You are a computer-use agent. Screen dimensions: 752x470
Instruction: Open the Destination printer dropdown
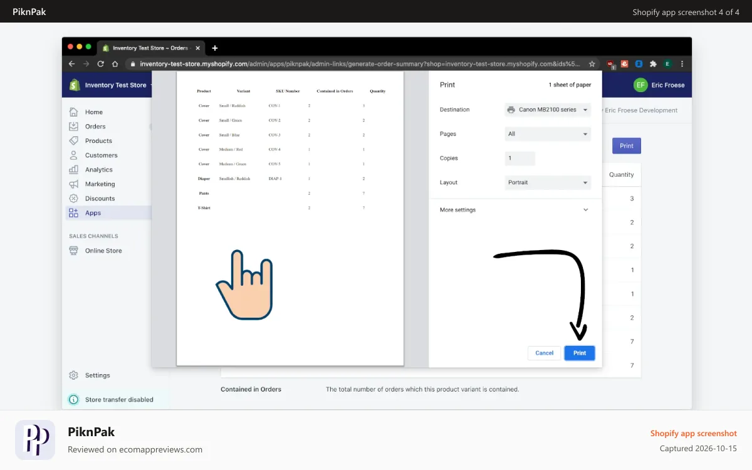[548, 110]
